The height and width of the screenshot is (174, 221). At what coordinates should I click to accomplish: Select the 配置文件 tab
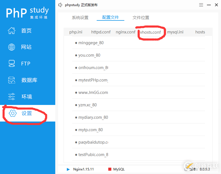[110, 17]
